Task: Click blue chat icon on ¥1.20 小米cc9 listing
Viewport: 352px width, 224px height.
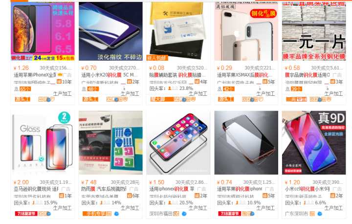Action: 320,214
